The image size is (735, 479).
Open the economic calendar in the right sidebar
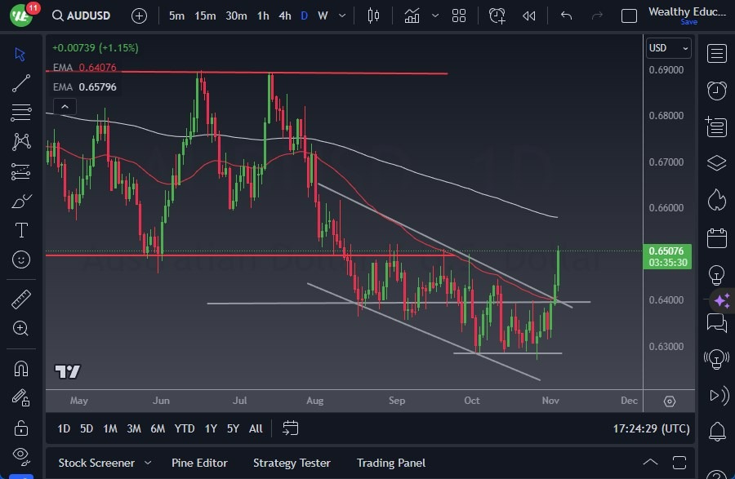(x=716, y=237)
